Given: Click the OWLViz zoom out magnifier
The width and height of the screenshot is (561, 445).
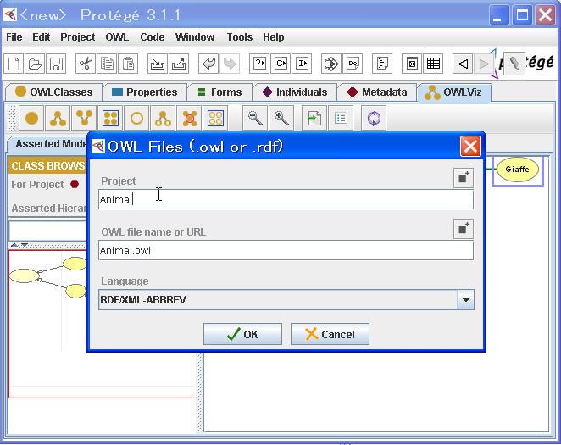Looking at the screenshot, I should (x=255, y=118).
